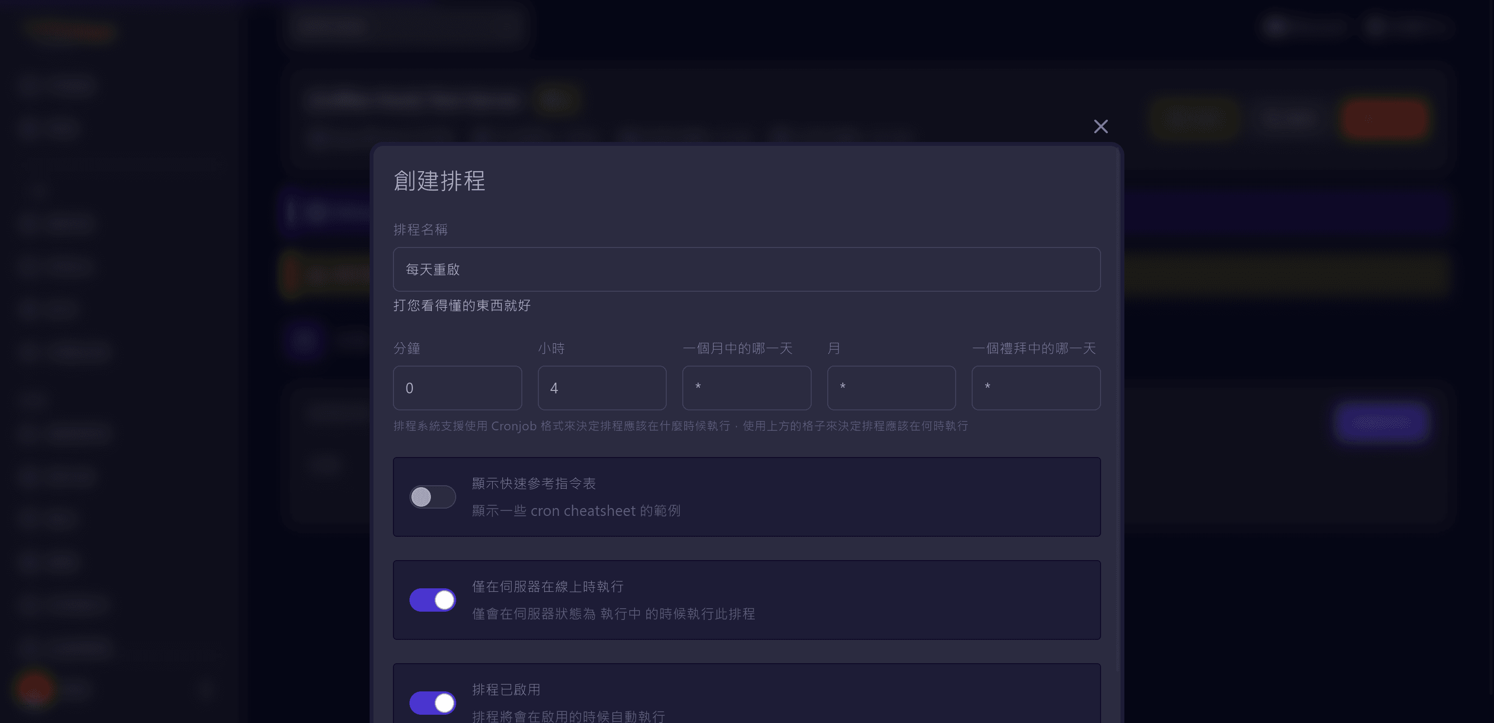This screenshot has height=723, width=1494.
Task: Click the search bar at the top of the page
Action: (x=406, y=26)
